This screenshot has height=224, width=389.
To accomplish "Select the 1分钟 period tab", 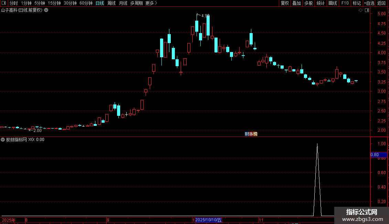I will (26, 3).
